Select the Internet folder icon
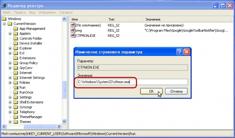The image size is (235, 138). [15, 73]
